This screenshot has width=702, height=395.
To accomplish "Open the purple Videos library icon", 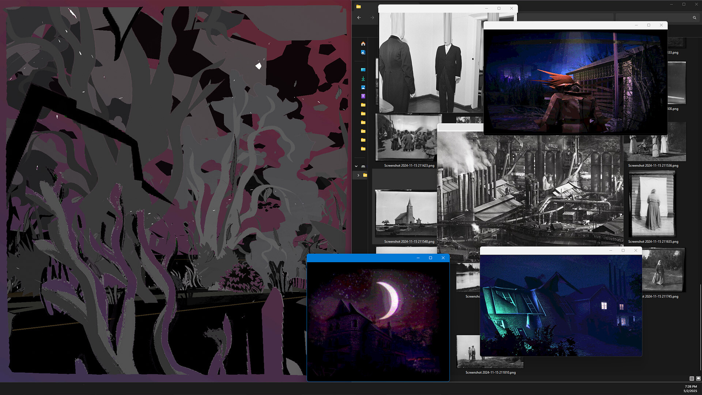I will click(x=363, y=96).
